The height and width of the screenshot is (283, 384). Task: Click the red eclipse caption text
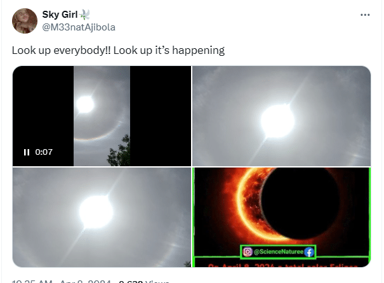(x=281, y=266)
